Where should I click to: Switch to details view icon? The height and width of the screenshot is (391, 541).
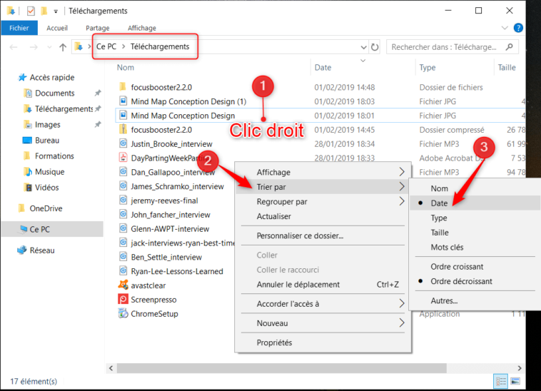tap(501, 382)
